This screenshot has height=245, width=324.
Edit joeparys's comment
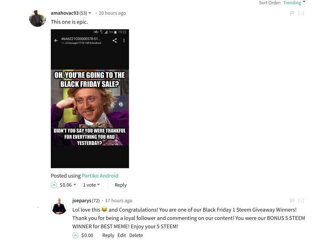click(x=122, y=235)
